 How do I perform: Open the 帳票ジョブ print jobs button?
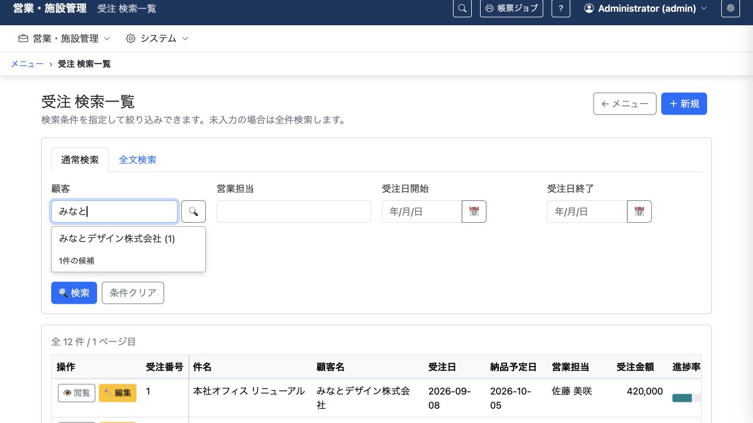(x=512, y=8)
